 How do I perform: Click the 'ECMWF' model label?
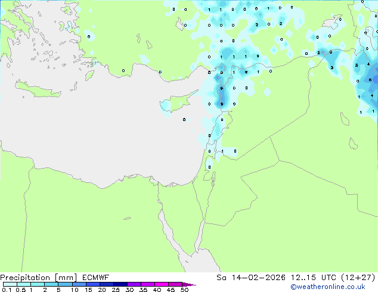[96, 278]
